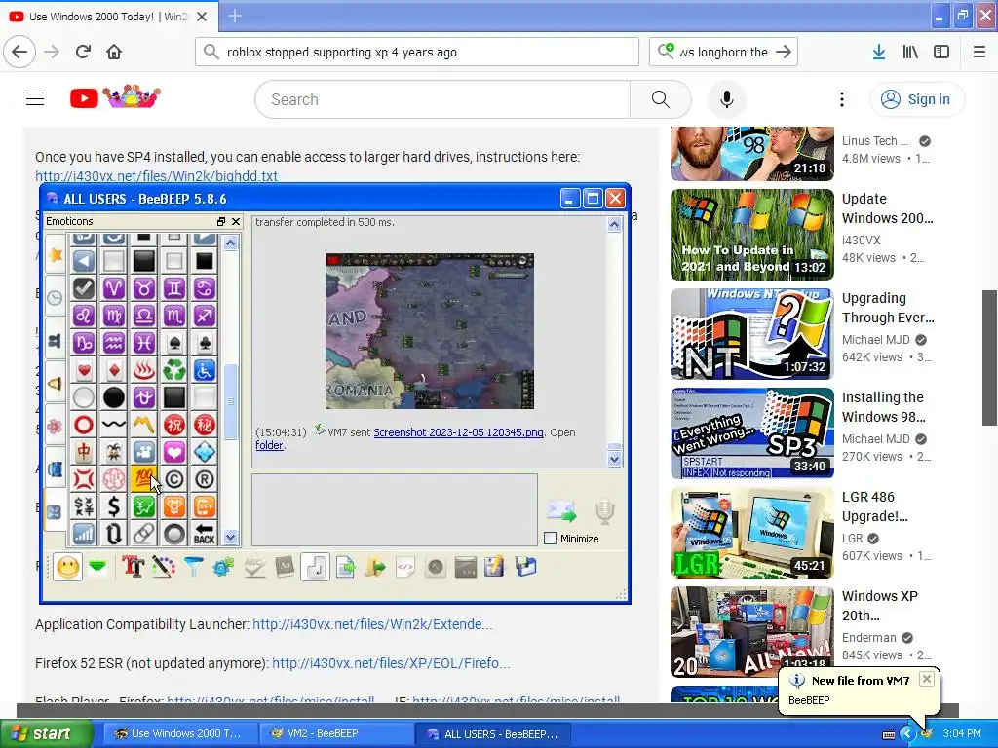Viewport: 998px width, 748px height.
Task: Toggle the return-key send icon
Action: point(315,566)
